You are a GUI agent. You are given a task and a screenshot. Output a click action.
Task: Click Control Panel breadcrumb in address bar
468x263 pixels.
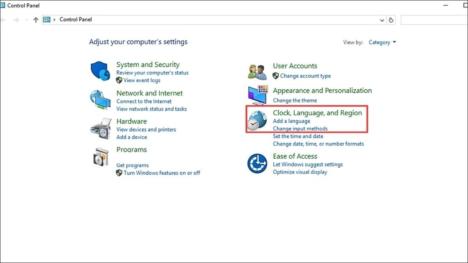[x=76, y=19]
